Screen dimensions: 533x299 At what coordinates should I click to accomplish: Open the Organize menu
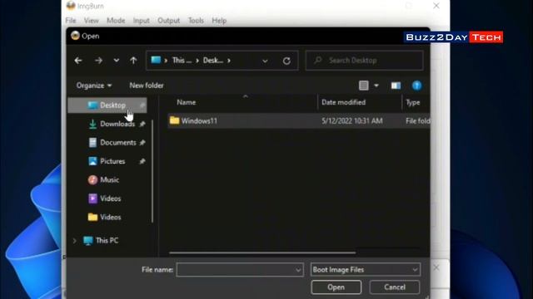pos(94,86)
